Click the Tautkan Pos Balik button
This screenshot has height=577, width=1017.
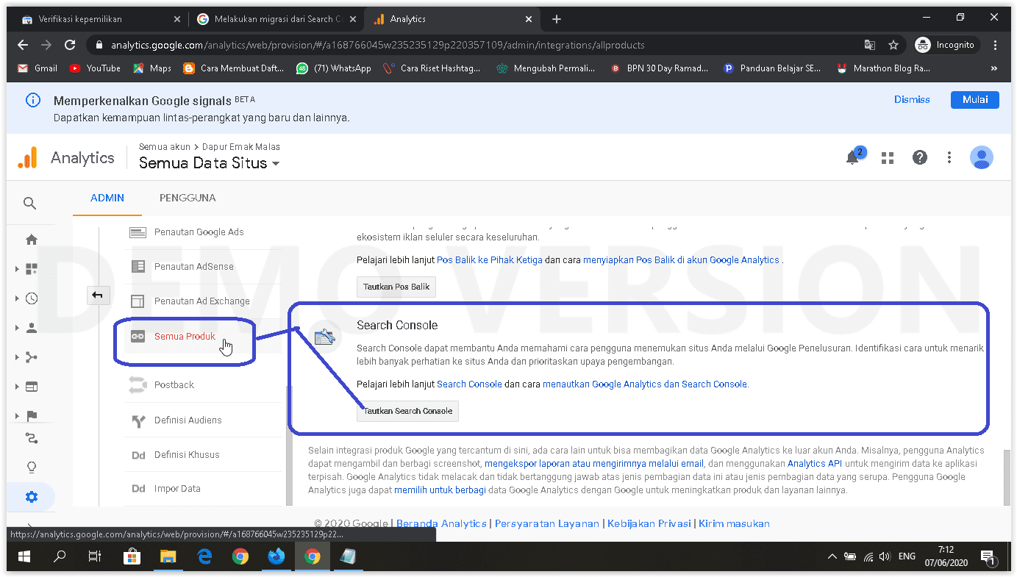click(396, 287)
